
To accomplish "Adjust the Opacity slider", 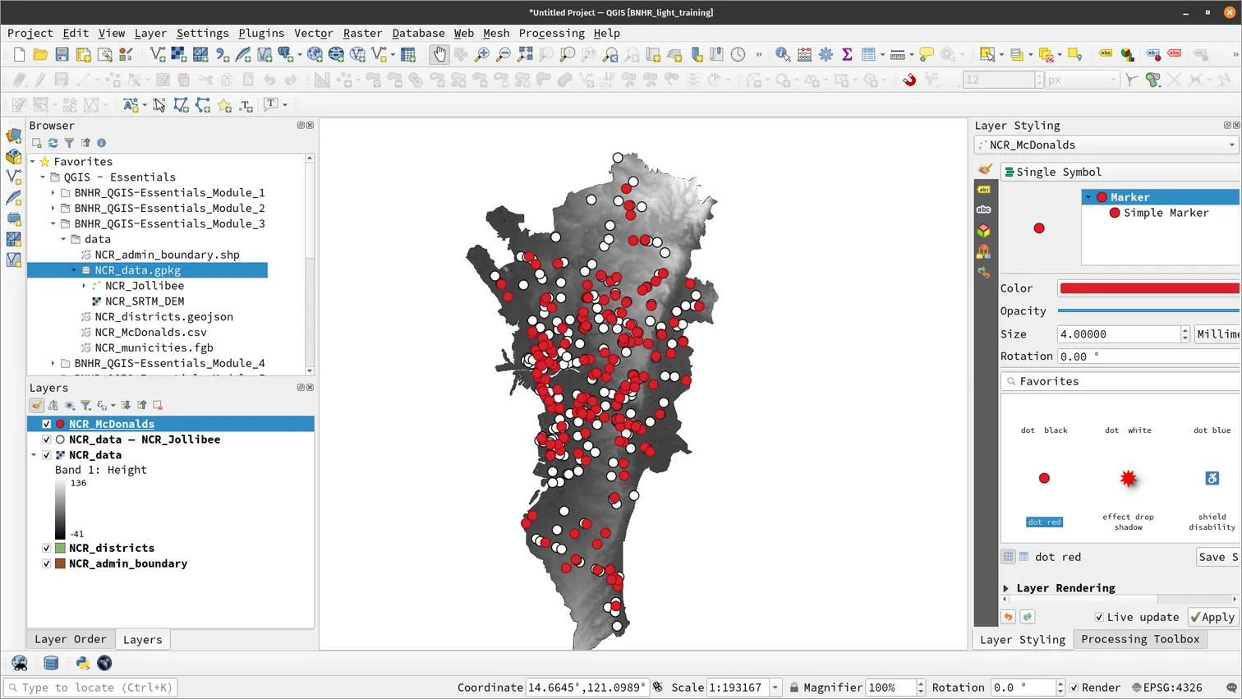I will click(x=1148, y=310).
